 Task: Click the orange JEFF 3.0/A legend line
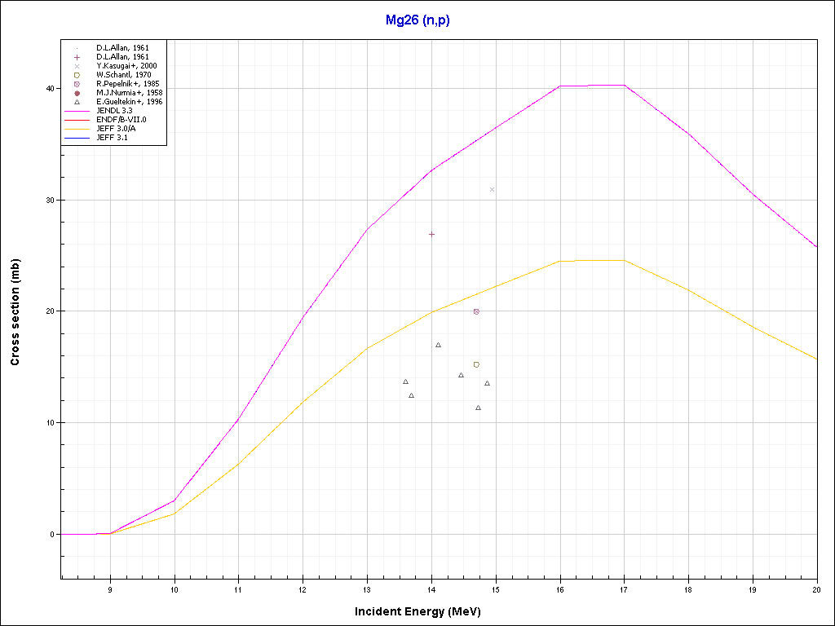(x=77, y=129)
